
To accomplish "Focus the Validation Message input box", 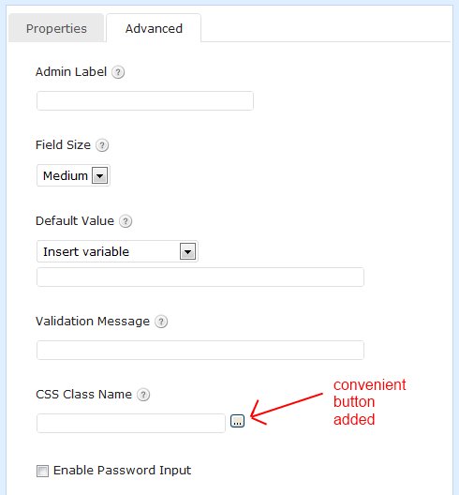I will tap(200, 350).
